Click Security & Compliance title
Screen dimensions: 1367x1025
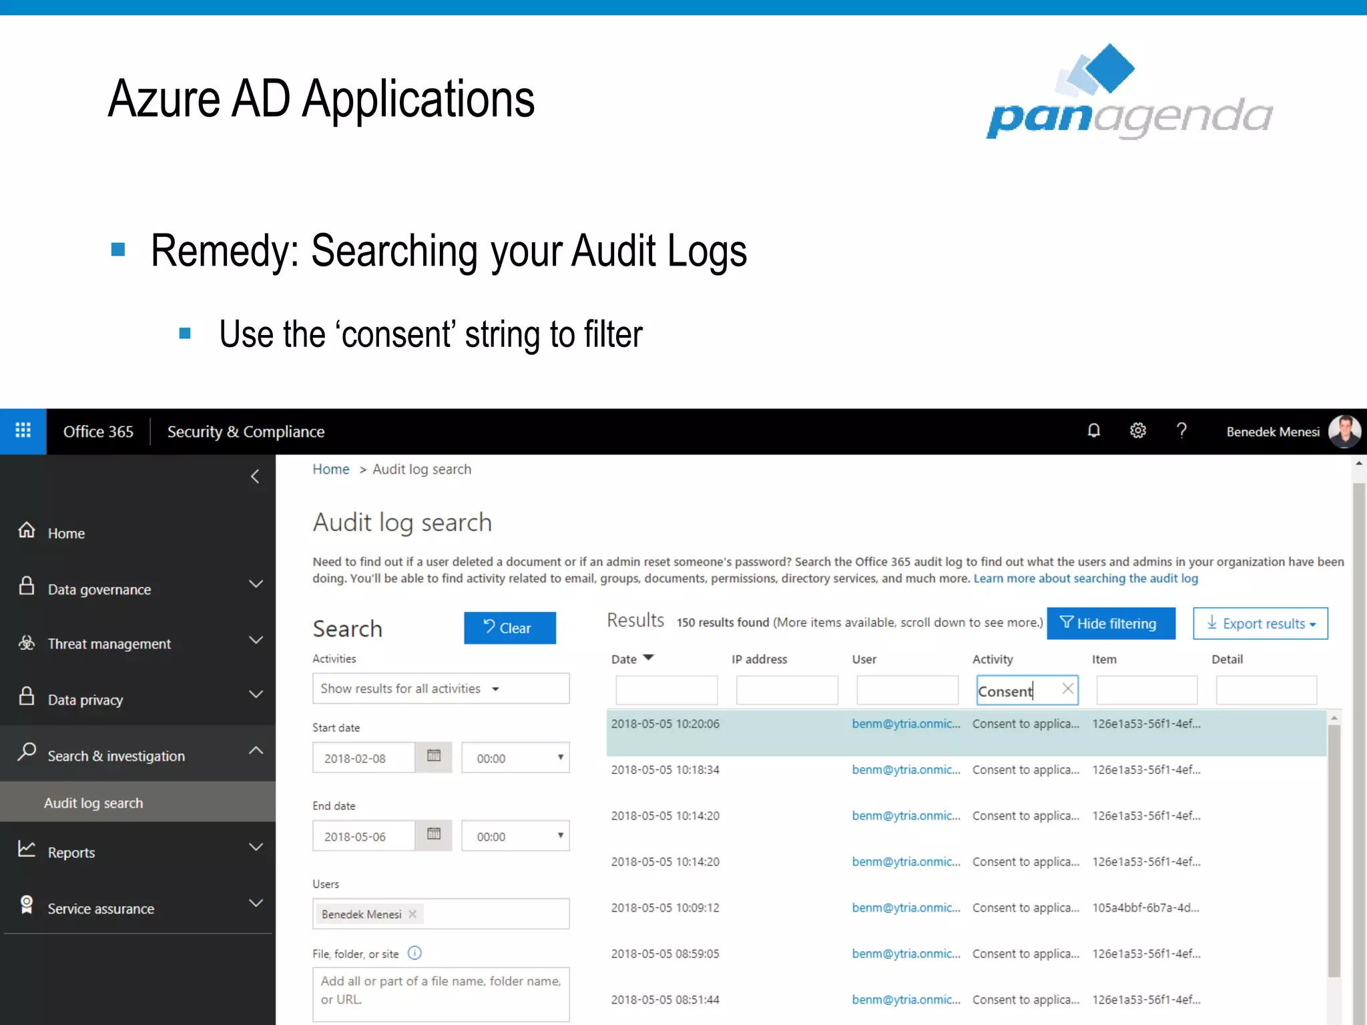point(246,432)
